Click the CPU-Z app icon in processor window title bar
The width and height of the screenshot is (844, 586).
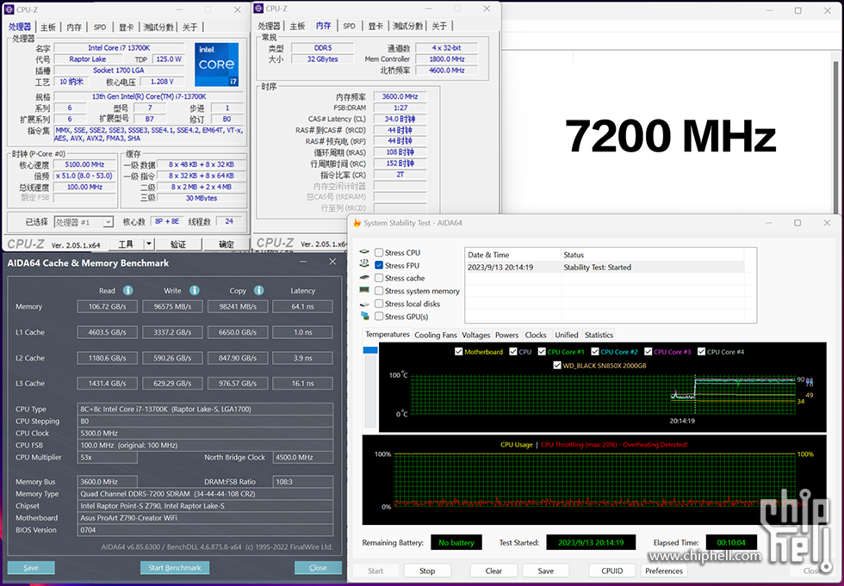(x=9, y=9)
